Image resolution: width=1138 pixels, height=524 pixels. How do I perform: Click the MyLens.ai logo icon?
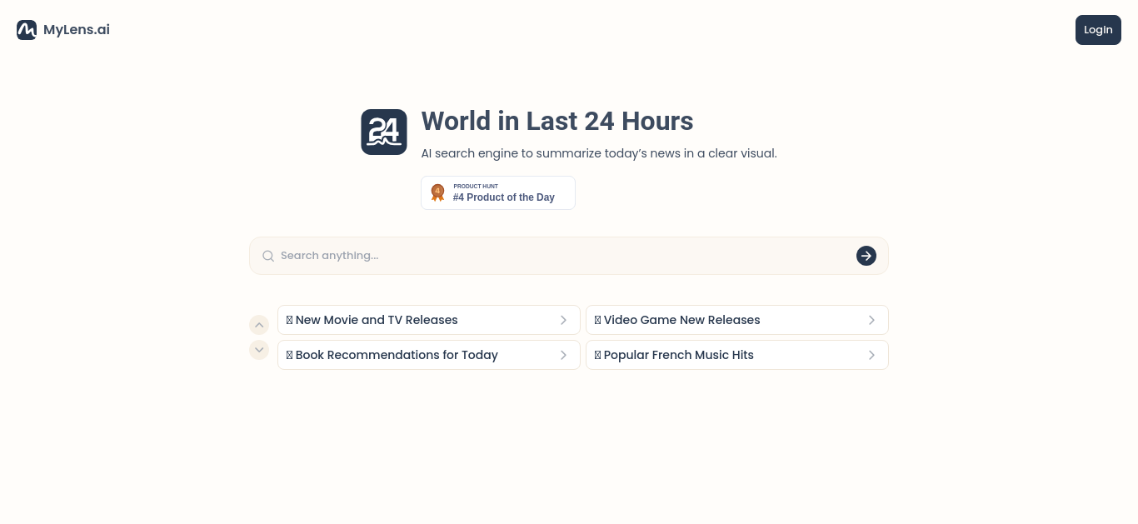(x=27, y=30)
